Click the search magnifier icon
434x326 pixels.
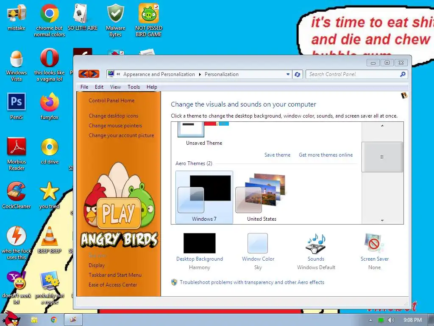[403, 74]
